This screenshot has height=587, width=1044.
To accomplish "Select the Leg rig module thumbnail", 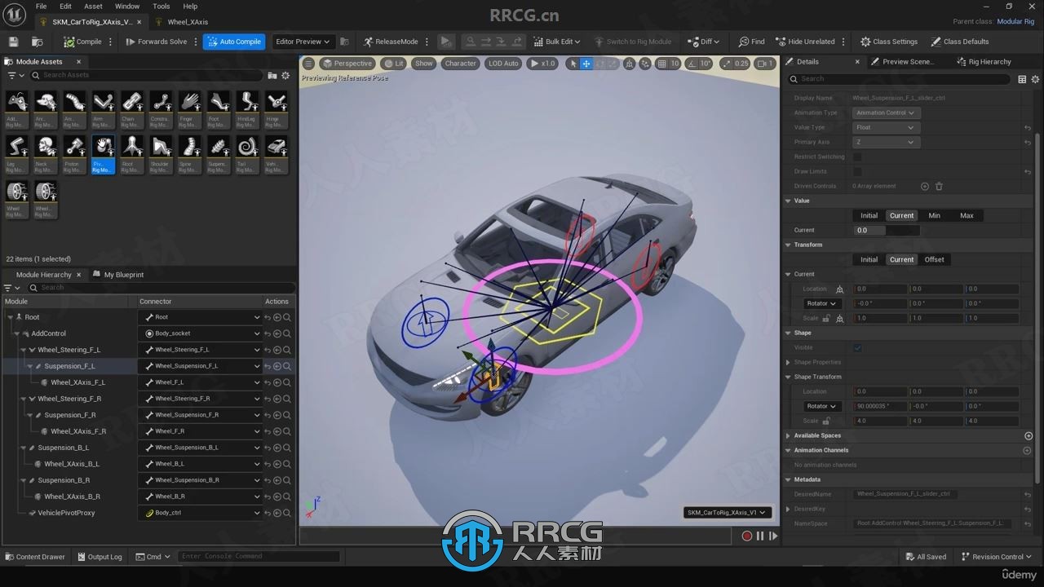I will click(x=16, y=154).
